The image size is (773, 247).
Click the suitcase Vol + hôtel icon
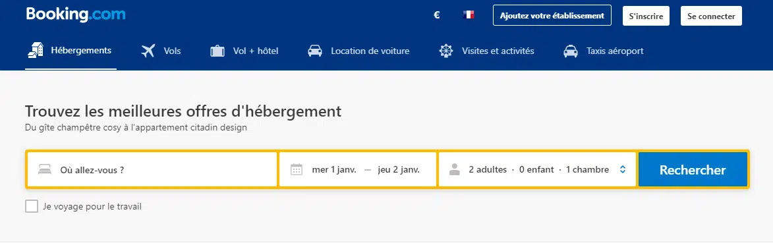217,51
